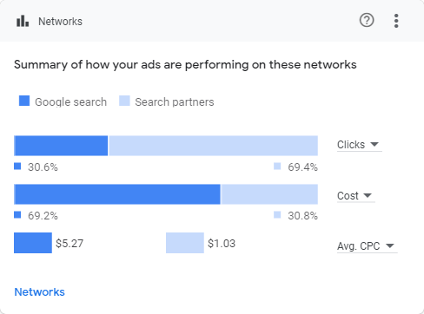Open the Clicks metric dropdown

(x=360, y=145)
